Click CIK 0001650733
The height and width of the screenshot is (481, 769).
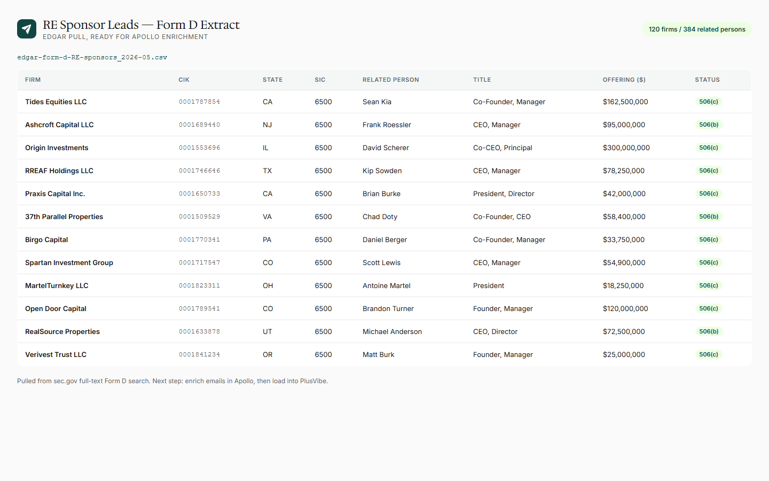pos(199,193)
